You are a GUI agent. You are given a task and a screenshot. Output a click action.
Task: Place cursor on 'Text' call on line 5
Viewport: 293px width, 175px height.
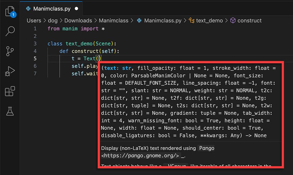click(x=89, y=59)
